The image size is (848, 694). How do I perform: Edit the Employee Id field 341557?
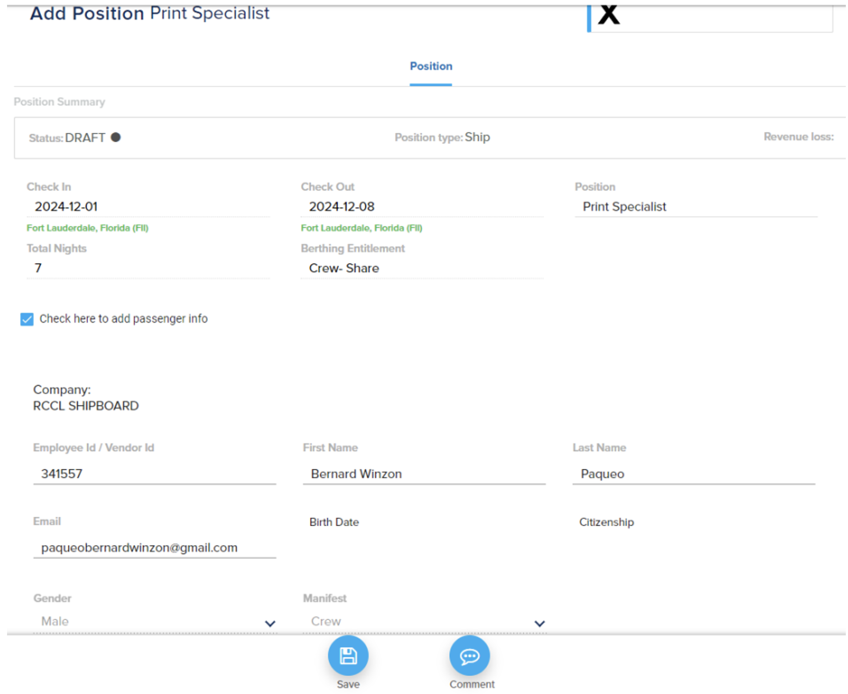tap(155, 474)
